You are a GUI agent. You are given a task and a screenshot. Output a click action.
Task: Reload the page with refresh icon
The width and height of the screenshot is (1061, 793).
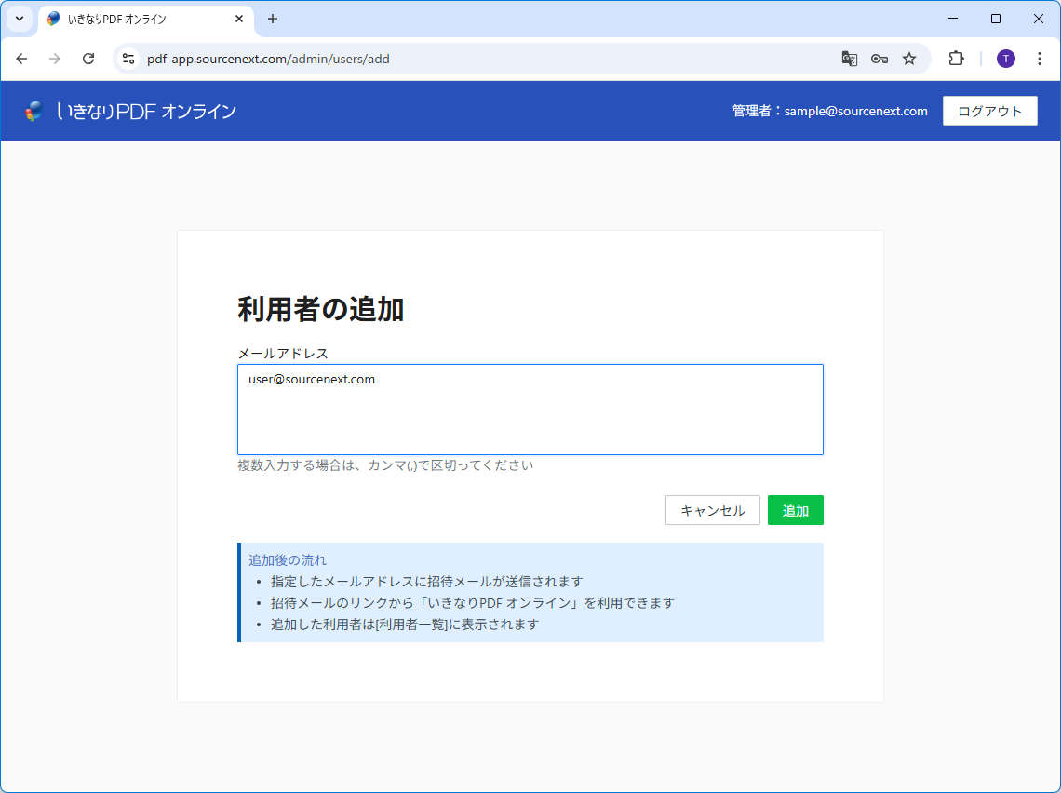(88, 59)
